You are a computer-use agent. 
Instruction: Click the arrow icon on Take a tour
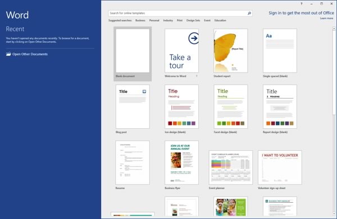(x=193, y=38)
